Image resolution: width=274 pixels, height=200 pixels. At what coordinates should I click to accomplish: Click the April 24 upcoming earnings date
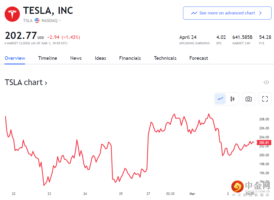tap(188, 37)
